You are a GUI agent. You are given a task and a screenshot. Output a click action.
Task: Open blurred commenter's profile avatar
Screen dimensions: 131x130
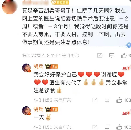(9, 7)
